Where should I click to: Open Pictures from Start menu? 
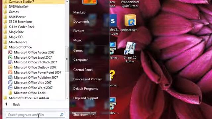[x=79, y=31]
